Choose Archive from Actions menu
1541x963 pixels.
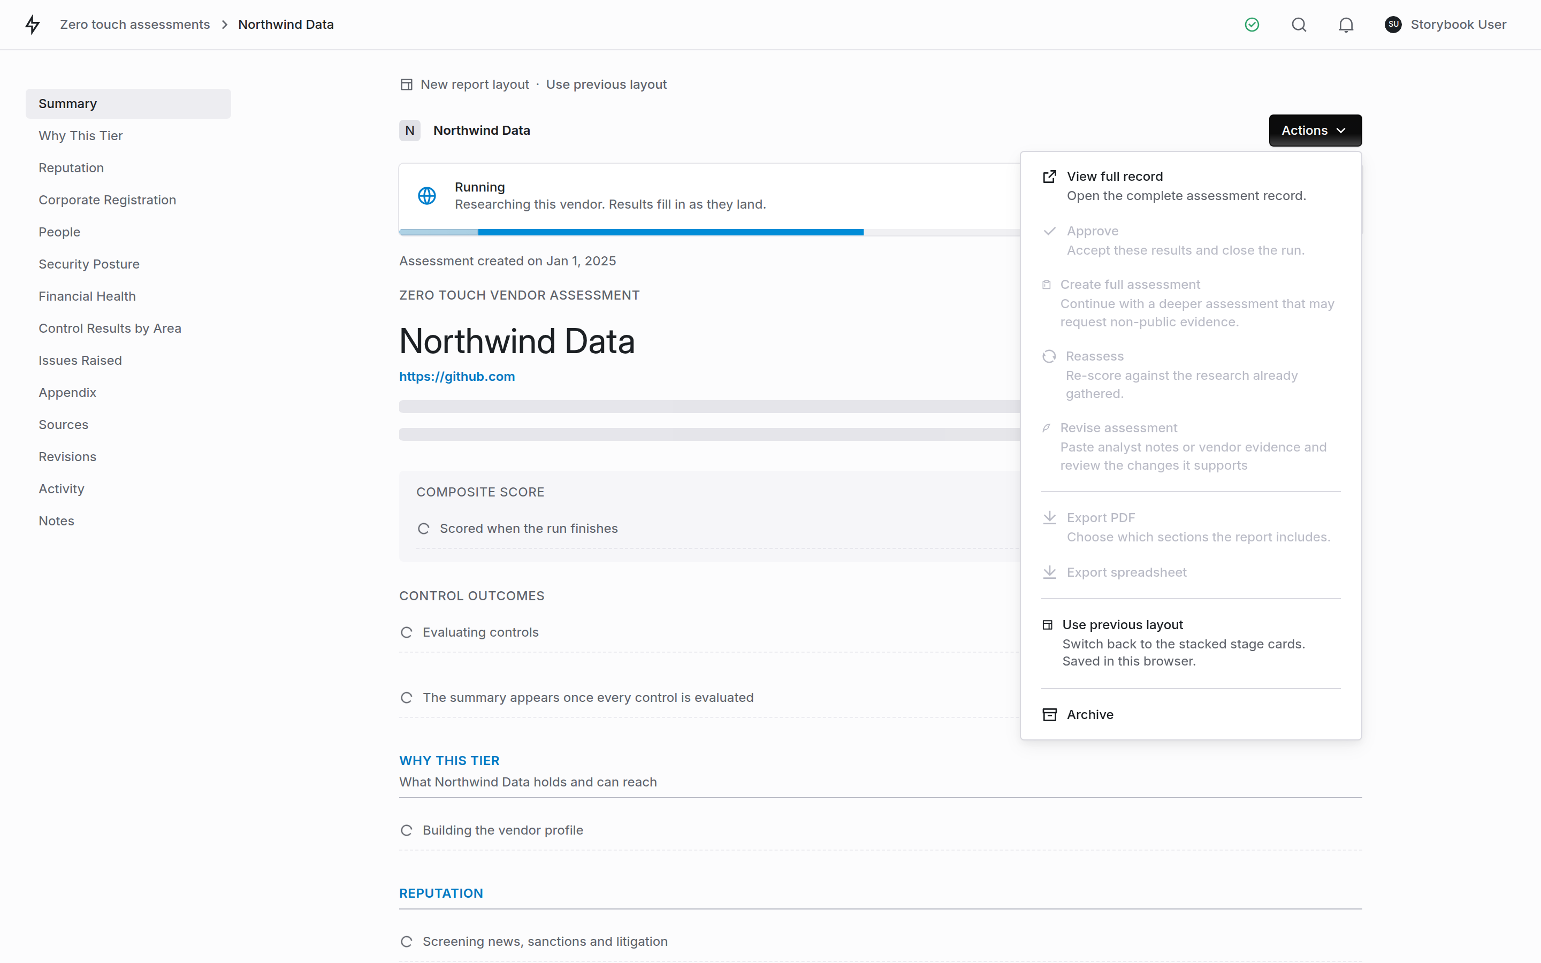1191,715
